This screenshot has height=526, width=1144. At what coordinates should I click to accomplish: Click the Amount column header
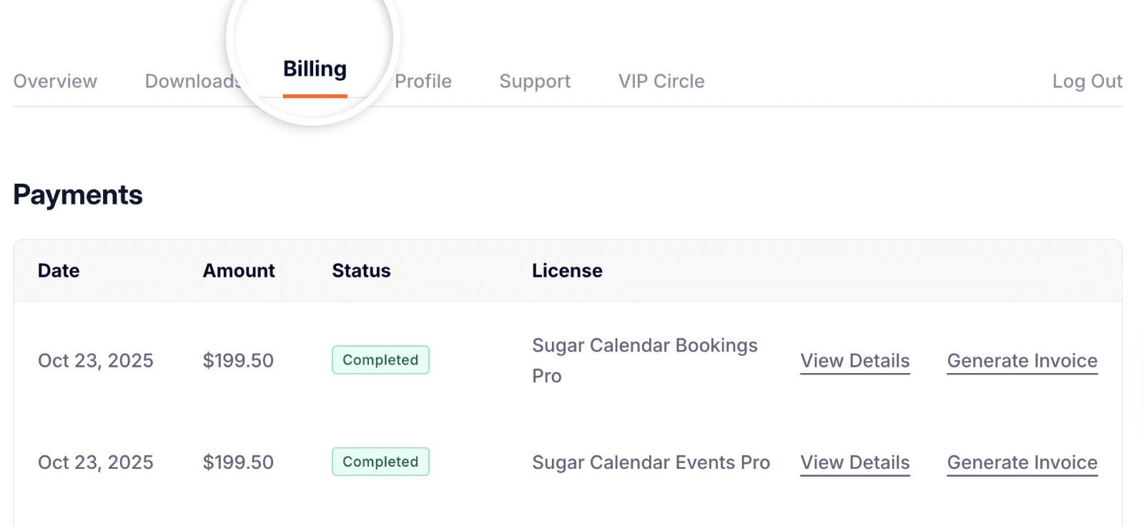coord(239,270)
